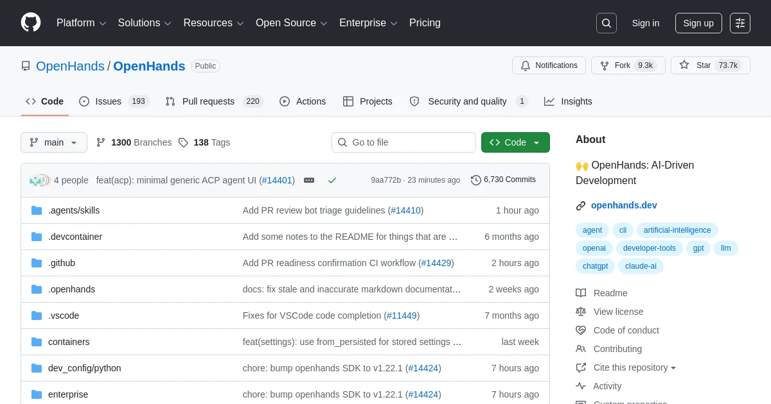Expand the Cite this repository dropdown
The height and width of the screenshot is (404, 771).
635,367
